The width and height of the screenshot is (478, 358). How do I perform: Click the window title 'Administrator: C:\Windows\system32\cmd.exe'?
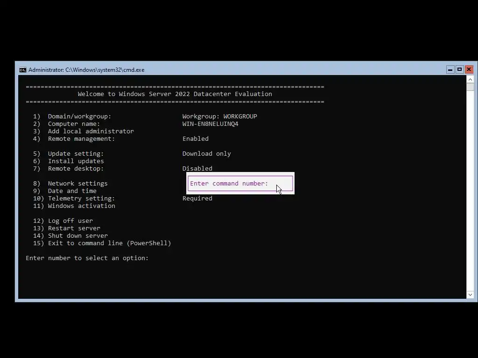(x=86, y=70)
